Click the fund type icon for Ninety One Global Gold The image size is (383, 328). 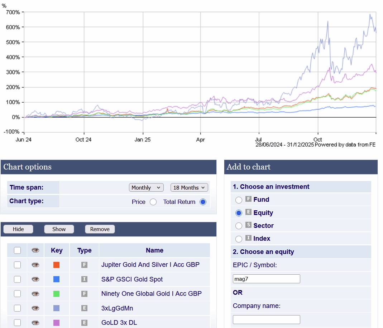pos(84,294)
